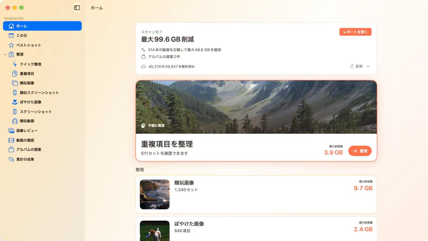This screenshot has width=428, height=241.
Task: Click the phone icon beside スクリーンショット
Action: click(15, 112)
